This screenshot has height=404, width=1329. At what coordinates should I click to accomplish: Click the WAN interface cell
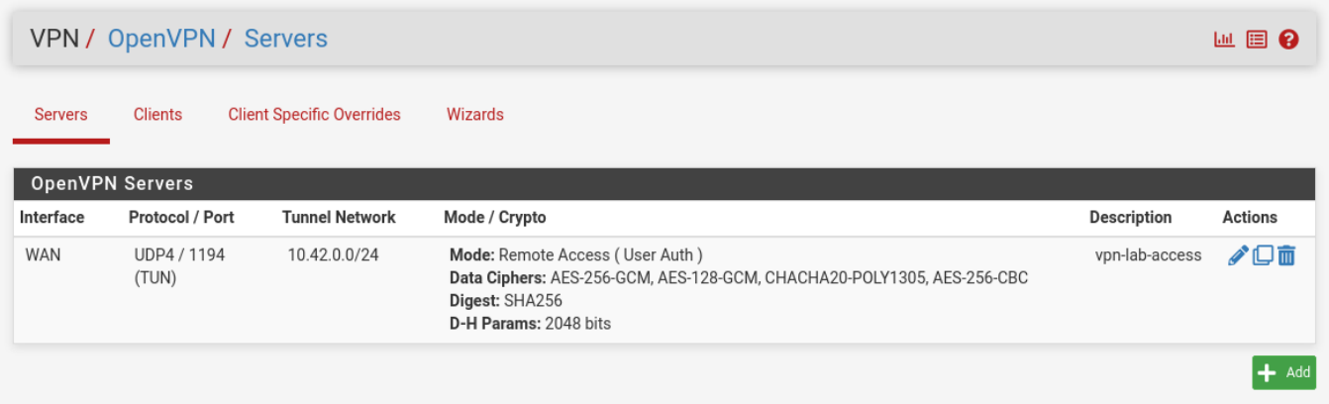[x=43, y=255]
